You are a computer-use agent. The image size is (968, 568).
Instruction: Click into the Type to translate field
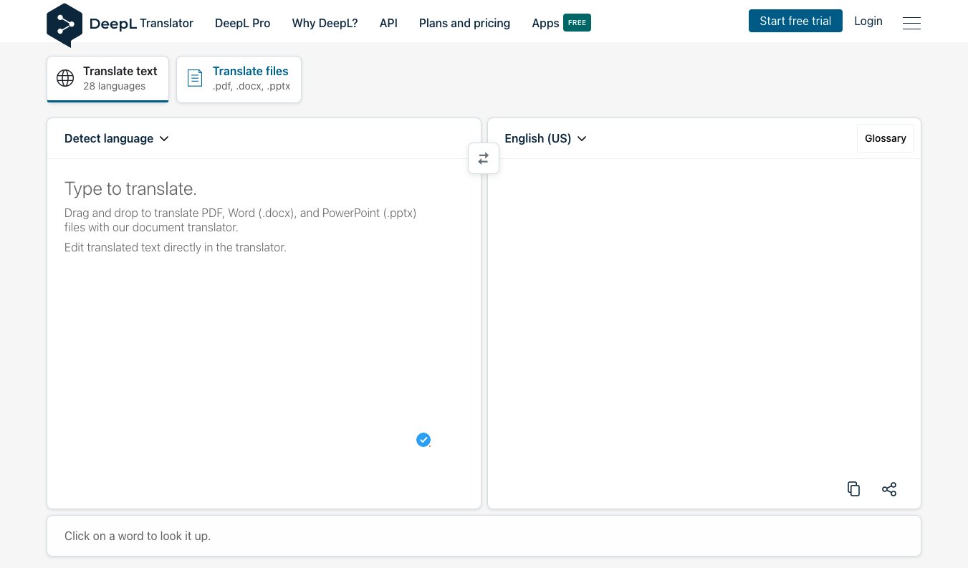click(x=264, y=333)
